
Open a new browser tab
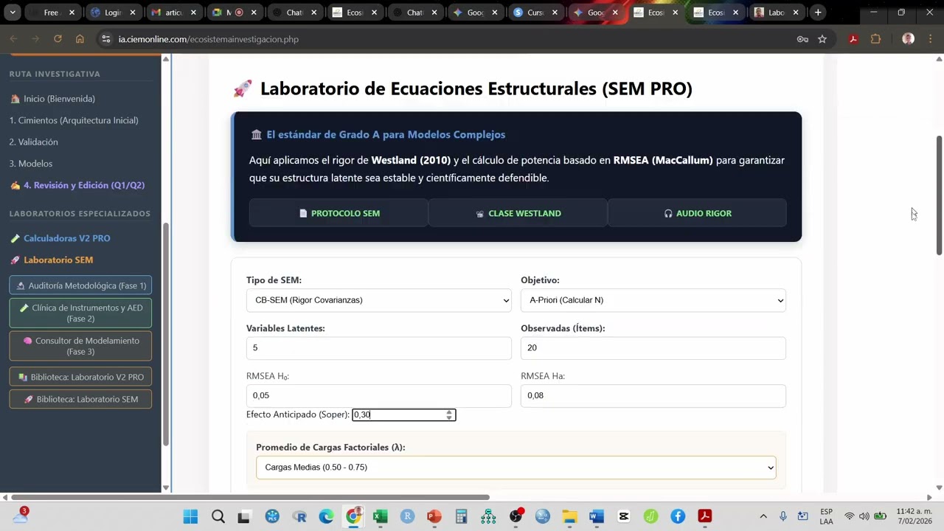[x=818, y=13]
